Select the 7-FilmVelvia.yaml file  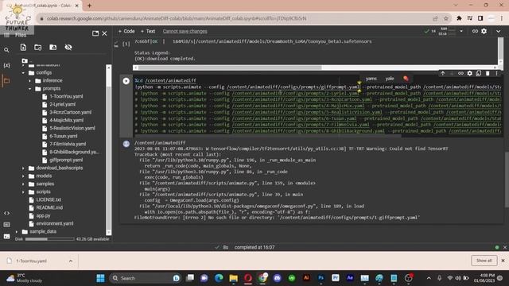tap(68, 144)
